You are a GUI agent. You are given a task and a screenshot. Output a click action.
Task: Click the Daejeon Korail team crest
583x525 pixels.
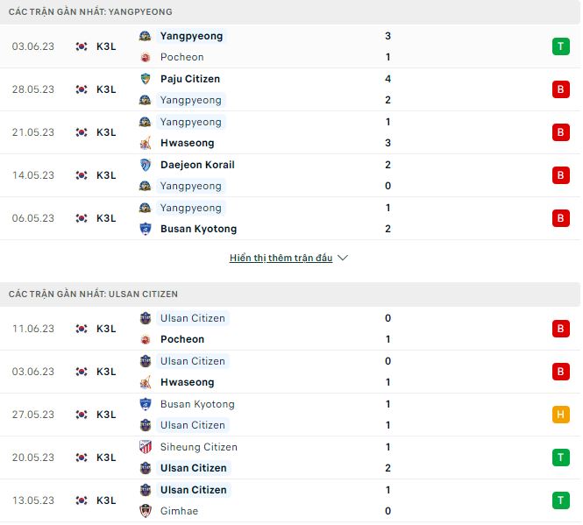point(145,165)
